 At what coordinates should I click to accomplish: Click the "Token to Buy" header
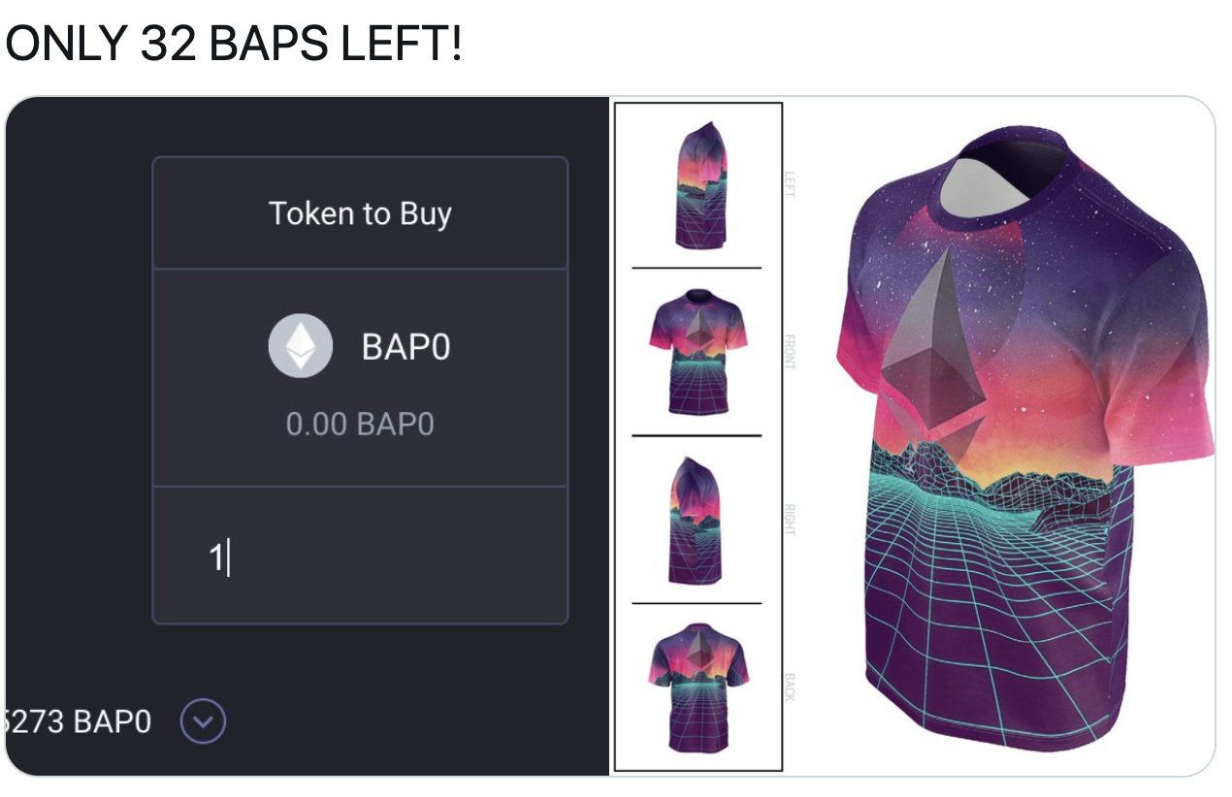point(360,213)
